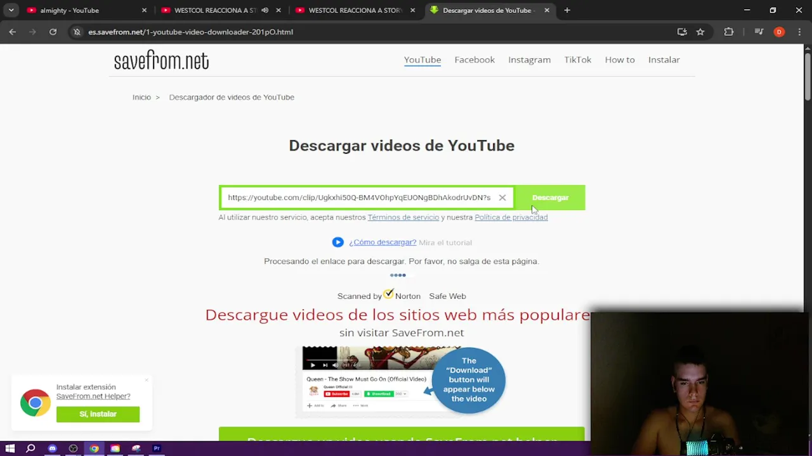812x456 pixels.
Task: Reload the current page
Action: pyautogui.click(x=53, y=32)
